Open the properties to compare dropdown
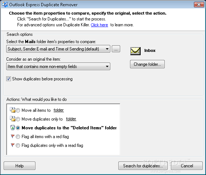Screen dimensions: 206x175 (x=58, y=49)
